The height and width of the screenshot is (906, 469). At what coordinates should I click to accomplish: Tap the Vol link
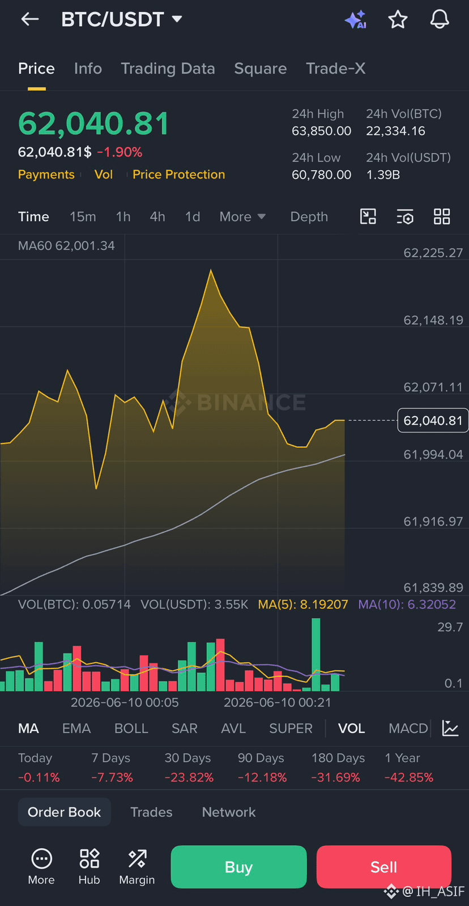104,175
